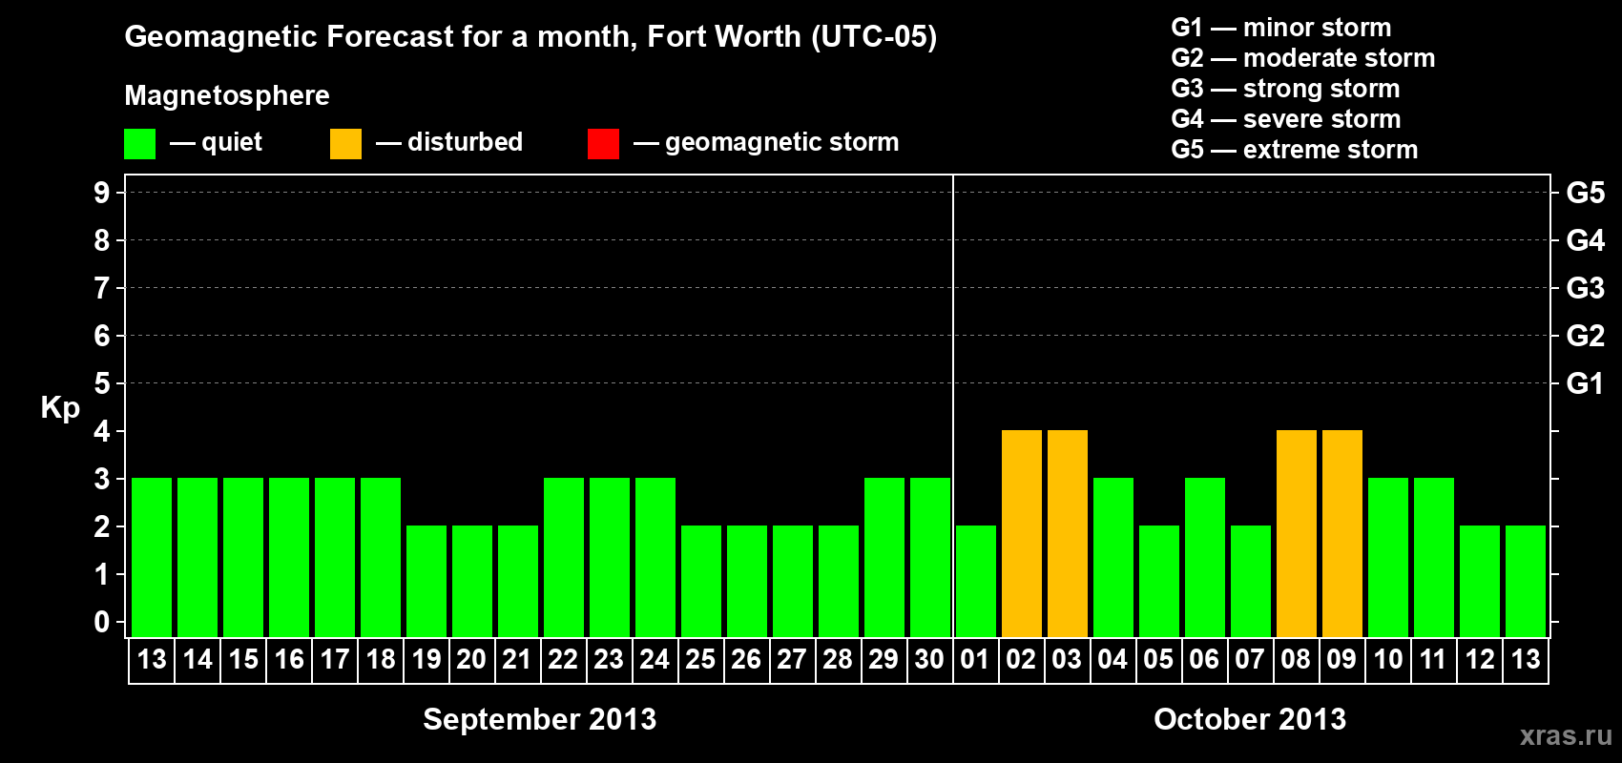Click the '— geomagnetic storm' legend label
1622x763 pixels.
[x=766, y=142]
